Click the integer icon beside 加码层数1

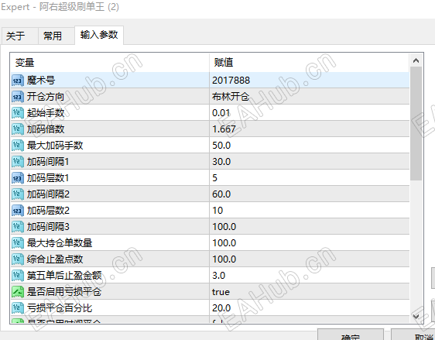[18, 178]
